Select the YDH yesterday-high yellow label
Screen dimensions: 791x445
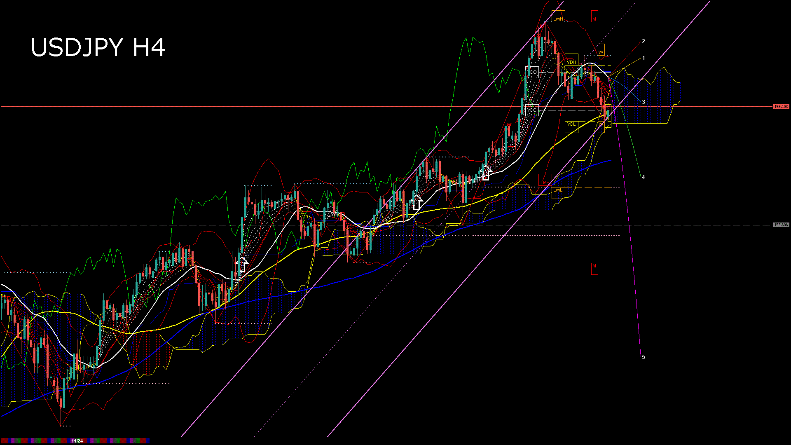coord(571,62)
